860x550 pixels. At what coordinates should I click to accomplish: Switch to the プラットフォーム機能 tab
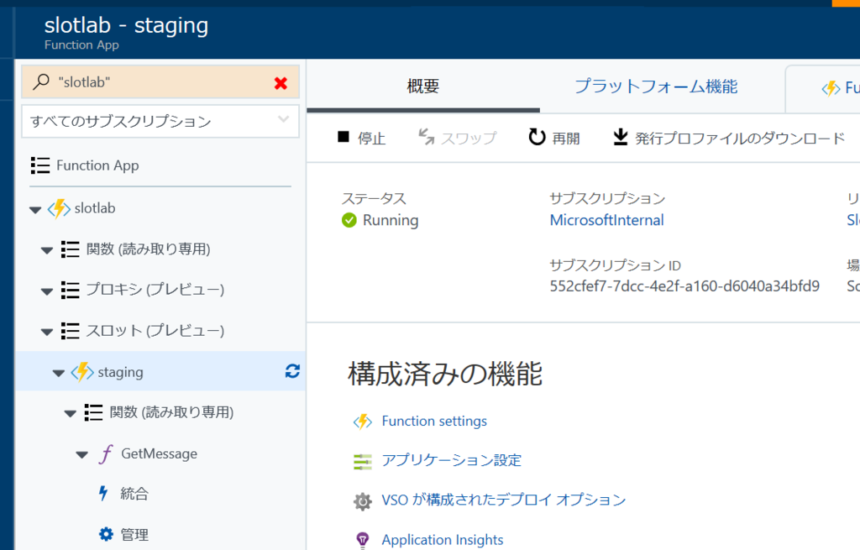[x=656, y=86]
